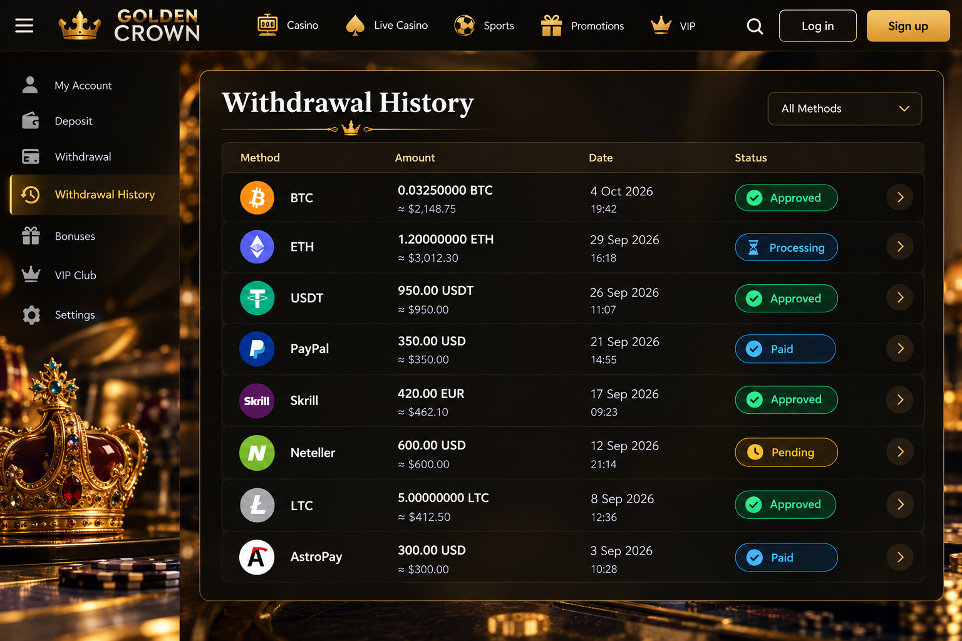This screenshot has height=641, width=962.
Task: Expand the AstroPay withdrawal row chevron
Action: click(900, 557)
